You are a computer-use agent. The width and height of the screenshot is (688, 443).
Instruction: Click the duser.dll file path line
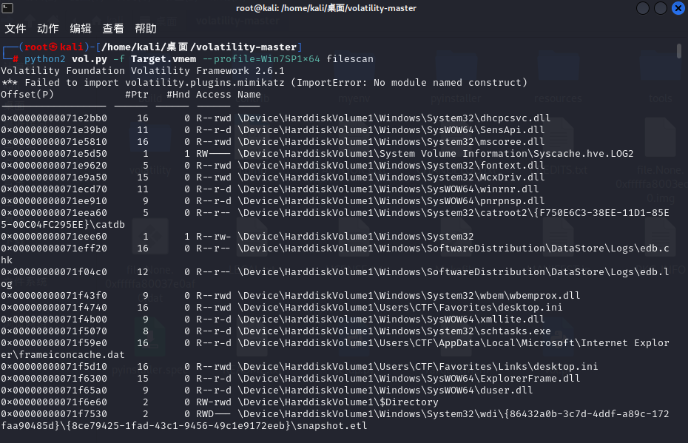click(x=385, y=390)
